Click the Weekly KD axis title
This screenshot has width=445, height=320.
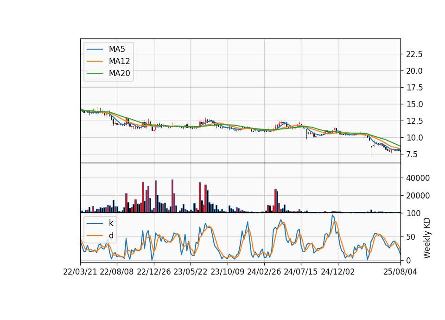[x=427, y=238]
